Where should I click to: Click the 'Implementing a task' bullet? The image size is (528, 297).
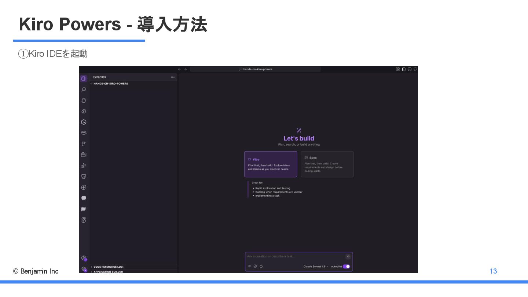[267, 196]
